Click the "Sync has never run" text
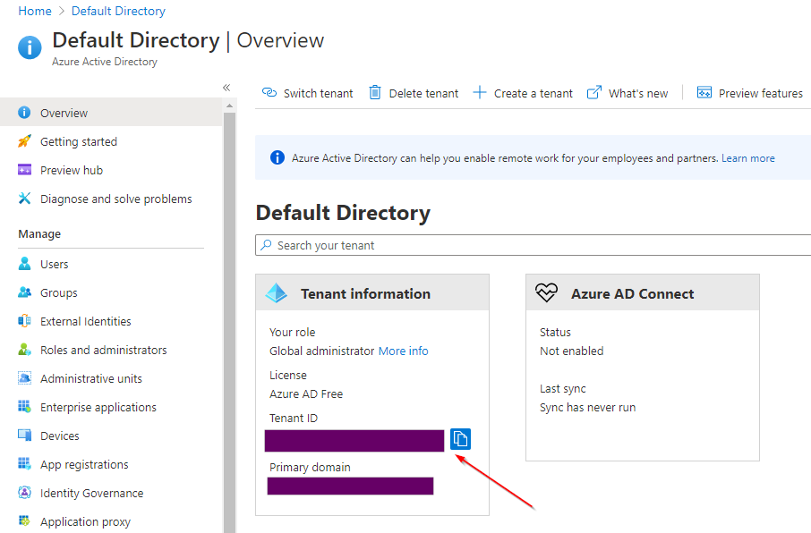811x533 pixels. pos(587,408)
